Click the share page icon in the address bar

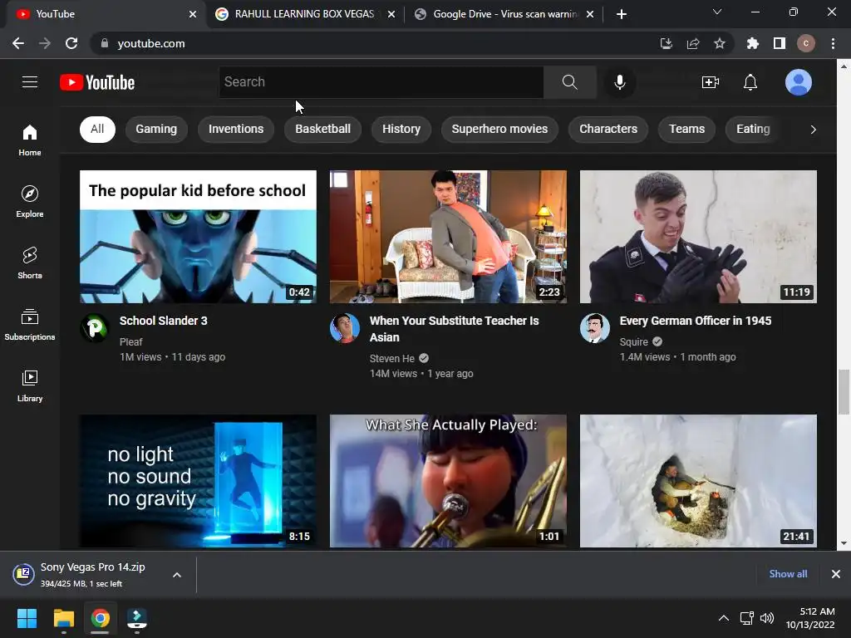(693, 43)
